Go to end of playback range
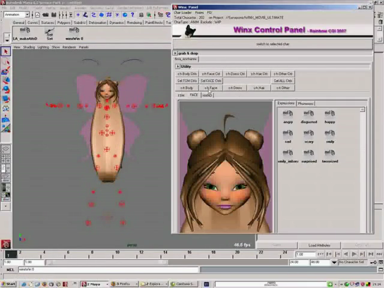Viewport: 384px width, 288px height. click(379, 254)
